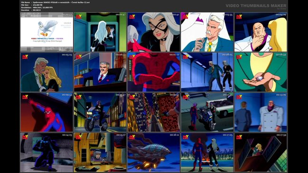Open thumbnail of burning airship in sky
Viewport: 308px width, 173px height.
tap(154, 153)
